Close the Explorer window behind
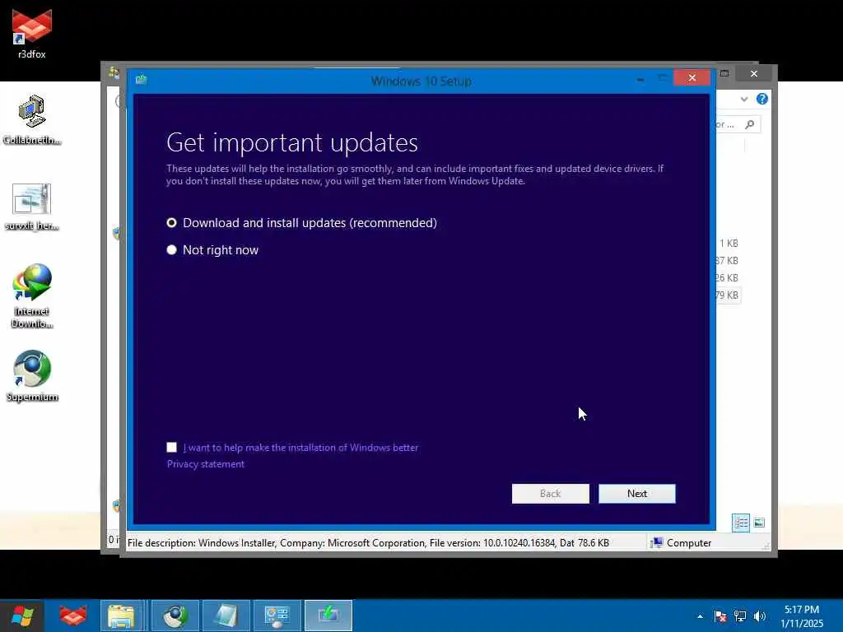Viewport: 843px width, 632px height. [754, 73]
